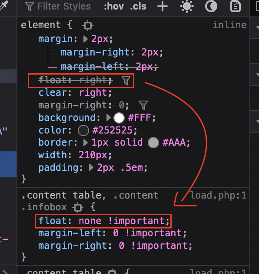This screenshot has width=259, height=274.
Task: Toggle the :hov pseudo-class panel
Action: (114, 7)
